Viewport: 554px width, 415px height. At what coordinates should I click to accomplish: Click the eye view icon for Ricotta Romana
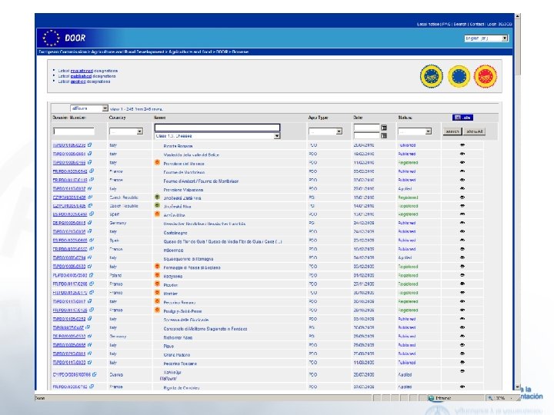click(x=462, y=145)
